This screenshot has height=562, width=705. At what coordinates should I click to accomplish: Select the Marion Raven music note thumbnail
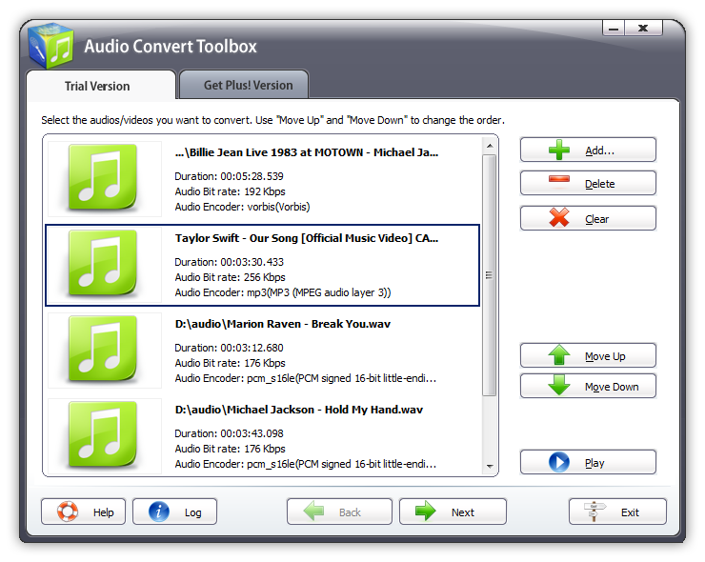click(x=103, y=350)
